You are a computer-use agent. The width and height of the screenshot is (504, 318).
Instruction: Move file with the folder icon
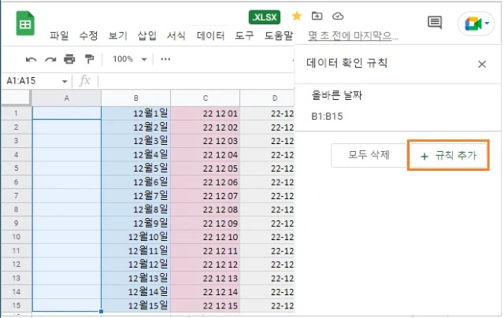(317, 16)
